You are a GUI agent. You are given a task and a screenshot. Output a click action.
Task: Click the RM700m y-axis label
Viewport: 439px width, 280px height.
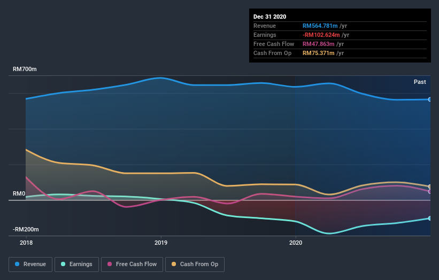click(x=25, y=69)
